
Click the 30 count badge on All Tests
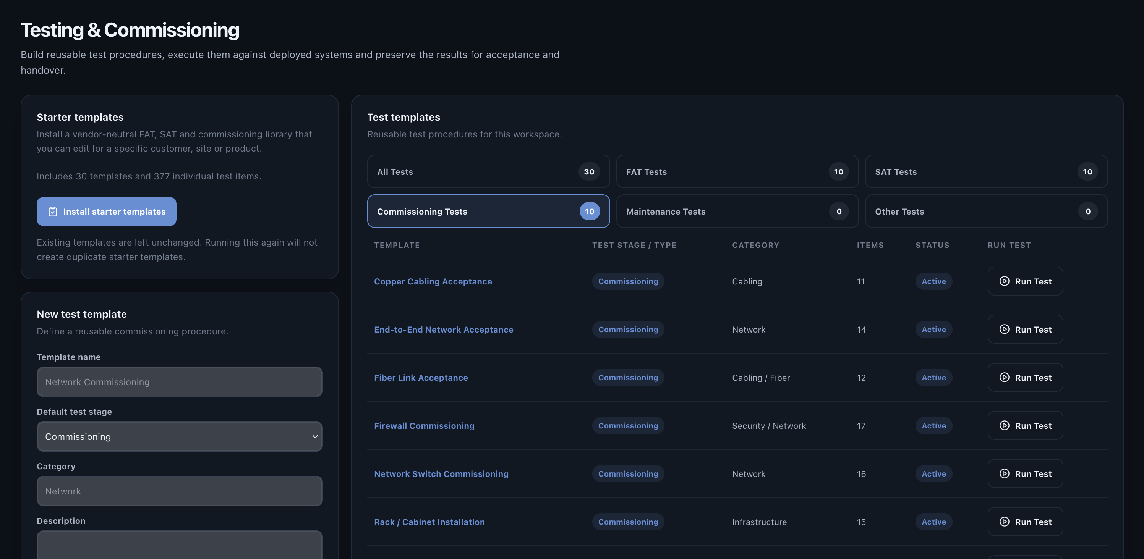click(x=589, y=172)
